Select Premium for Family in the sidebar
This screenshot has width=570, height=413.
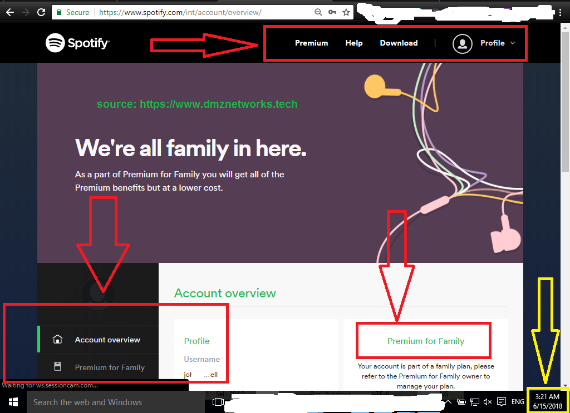98,367
